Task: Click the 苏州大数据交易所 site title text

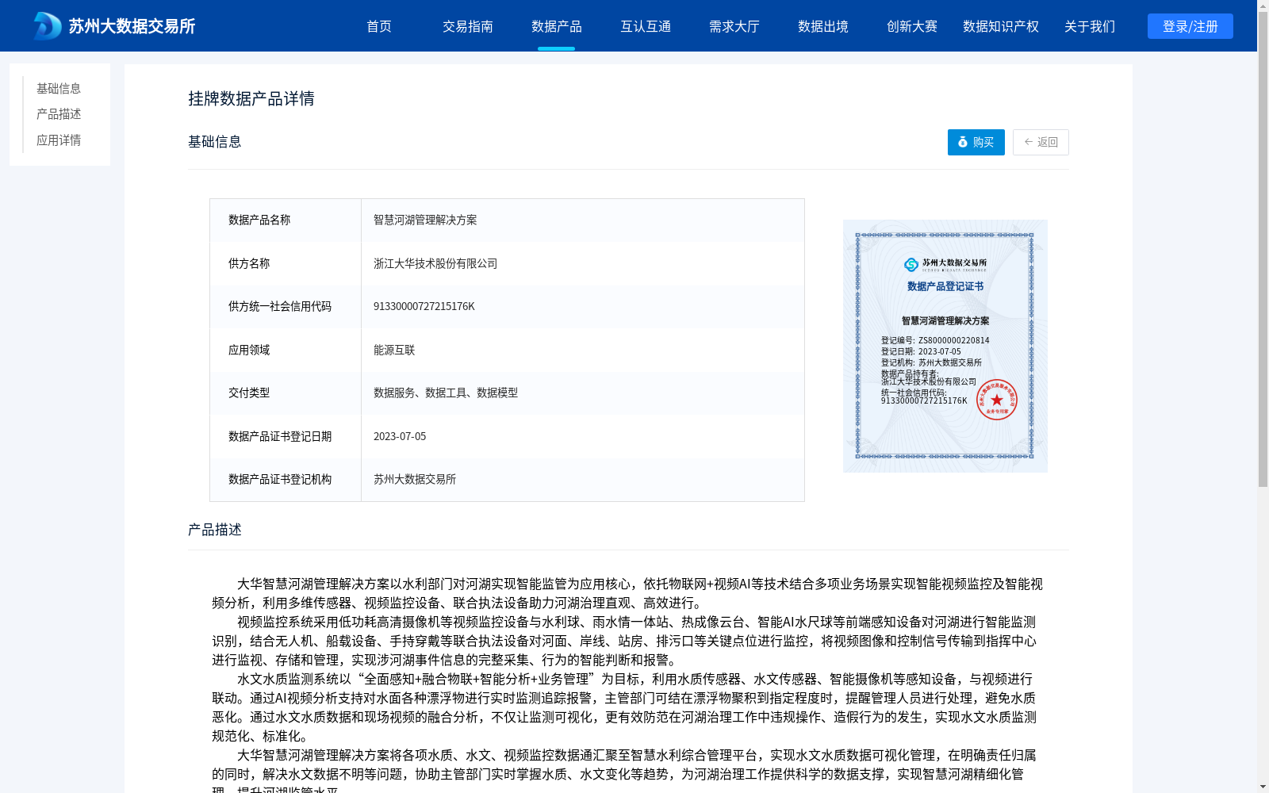Action: click(x=132, y=26)
